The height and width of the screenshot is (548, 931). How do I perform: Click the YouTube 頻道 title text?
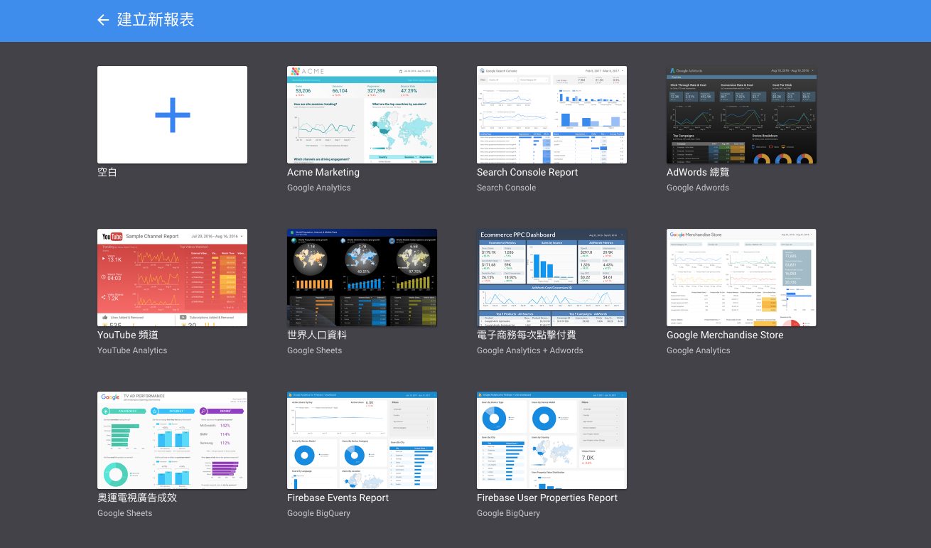click(128, 335)
